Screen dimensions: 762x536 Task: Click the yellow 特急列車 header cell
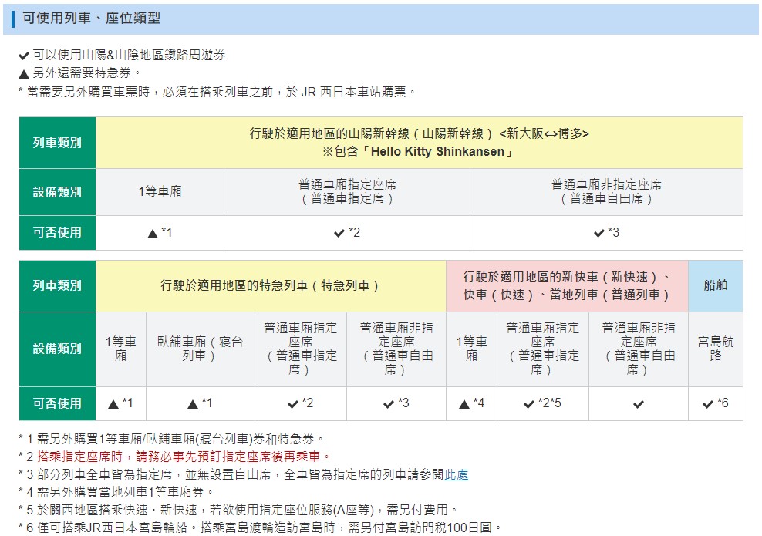tap(270, 285)
